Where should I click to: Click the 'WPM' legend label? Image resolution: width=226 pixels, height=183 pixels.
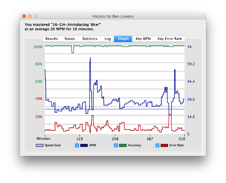93,145
